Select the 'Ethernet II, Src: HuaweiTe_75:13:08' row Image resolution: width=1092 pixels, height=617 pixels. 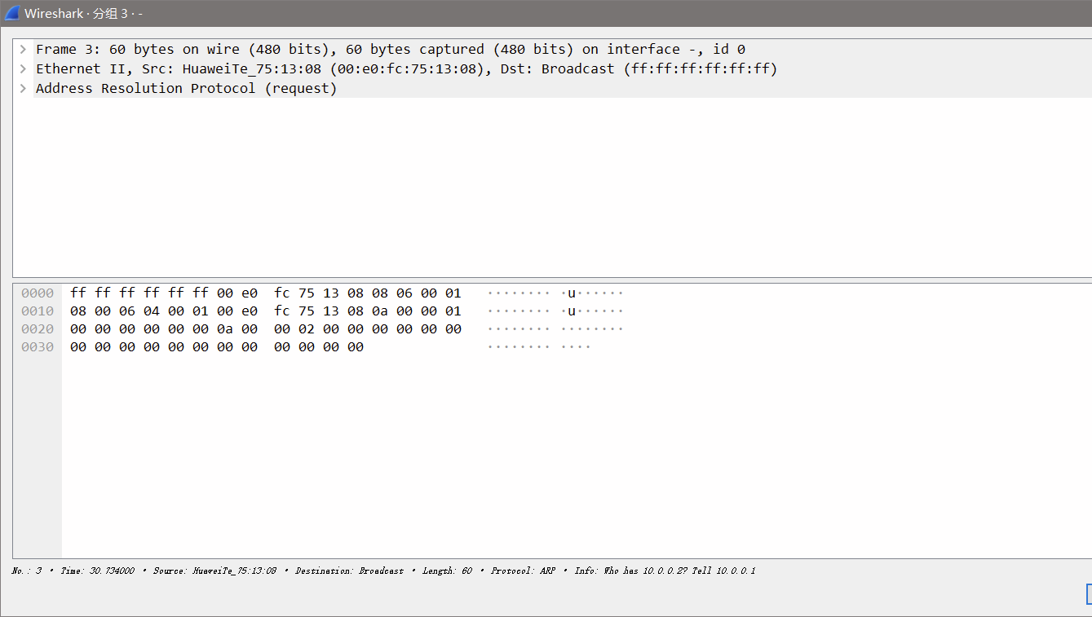(x=552, y=68)
